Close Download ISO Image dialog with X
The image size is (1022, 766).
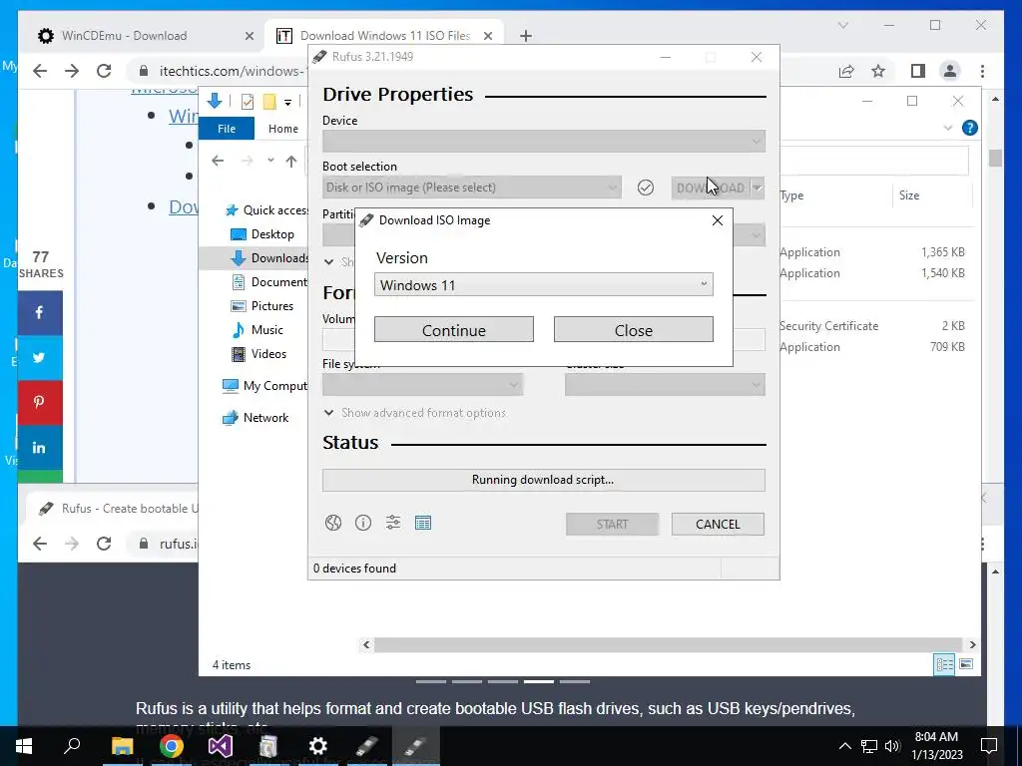[x=717, y=220]
